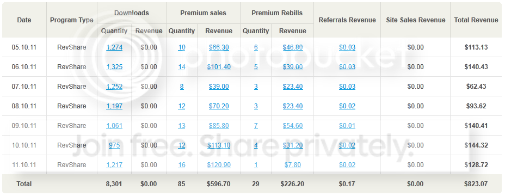Open rebills revenue $46.80
The width and height of the screenshot is (505, 196).
click(293, 47)
